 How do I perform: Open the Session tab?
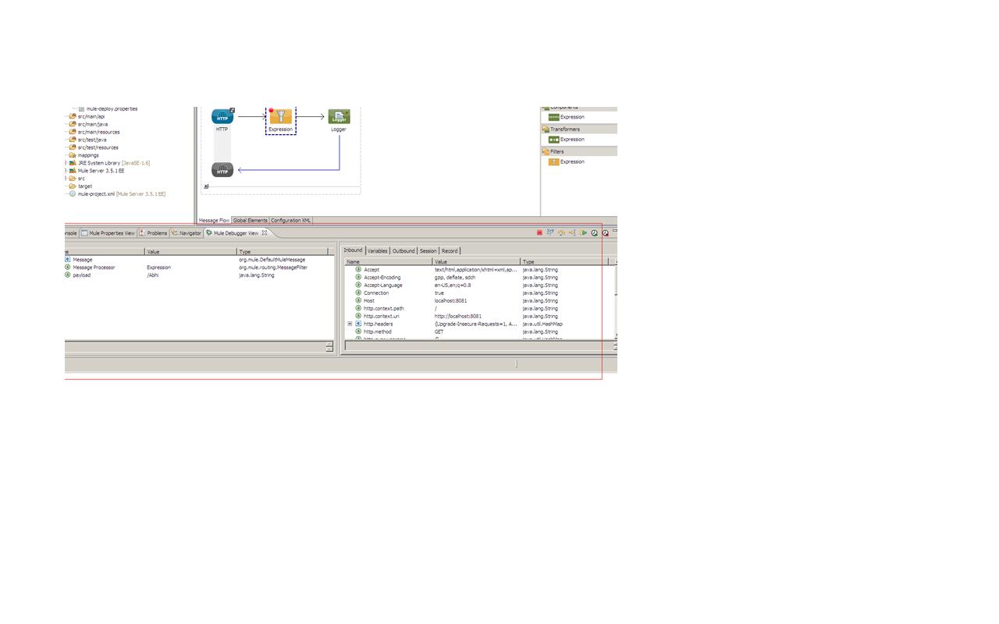pos(428,250)
